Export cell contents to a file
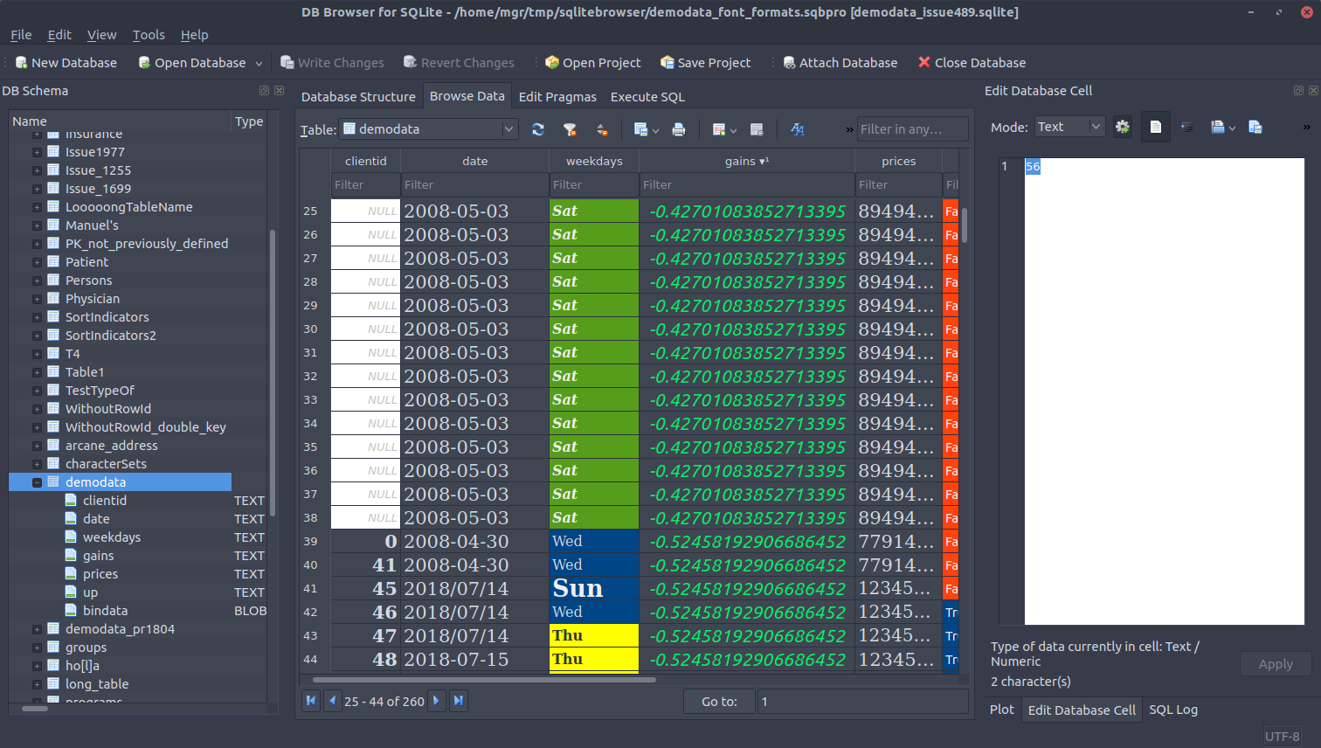The height and width of the screenshot is (748, 1321). [x=1255, y=127]
